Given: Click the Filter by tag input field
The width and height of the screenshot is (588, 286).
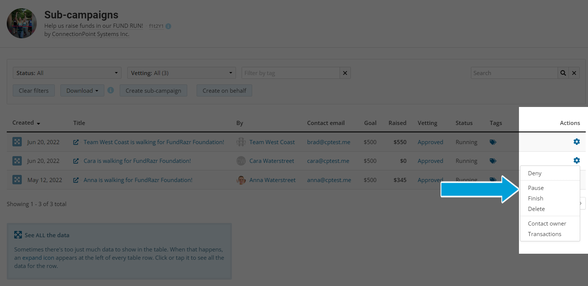Looking at the screenshot, I should [291, 73].
